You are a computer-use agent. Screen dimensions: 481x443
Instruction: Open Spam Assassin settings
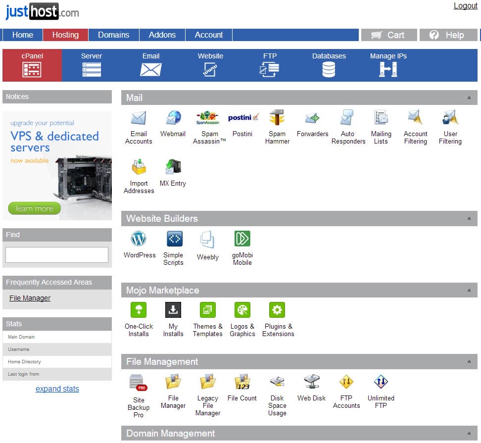(x=208, y=118)
